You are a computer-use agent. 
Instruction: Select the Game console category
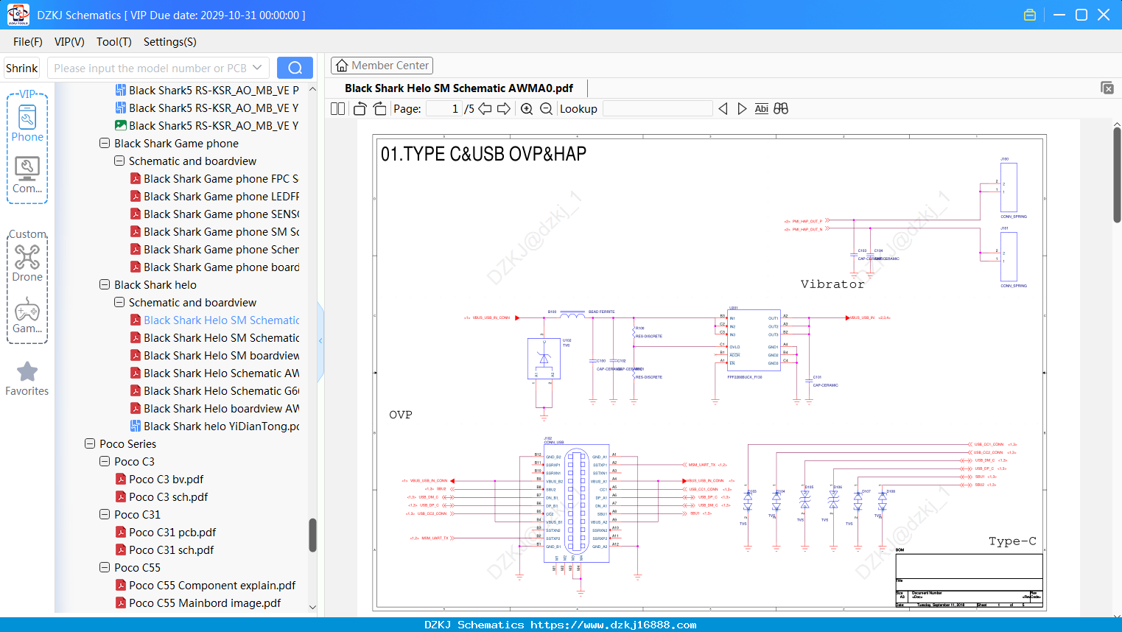tap(27, 315)
